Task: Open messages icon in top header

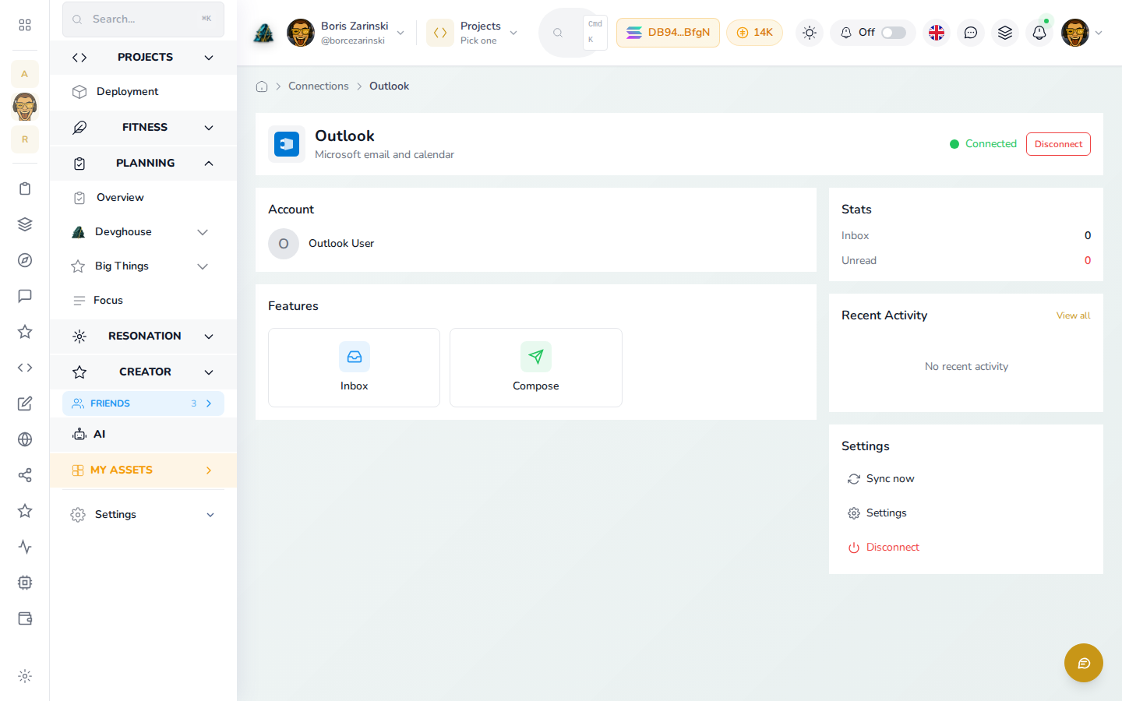Action: pos(971,33)
